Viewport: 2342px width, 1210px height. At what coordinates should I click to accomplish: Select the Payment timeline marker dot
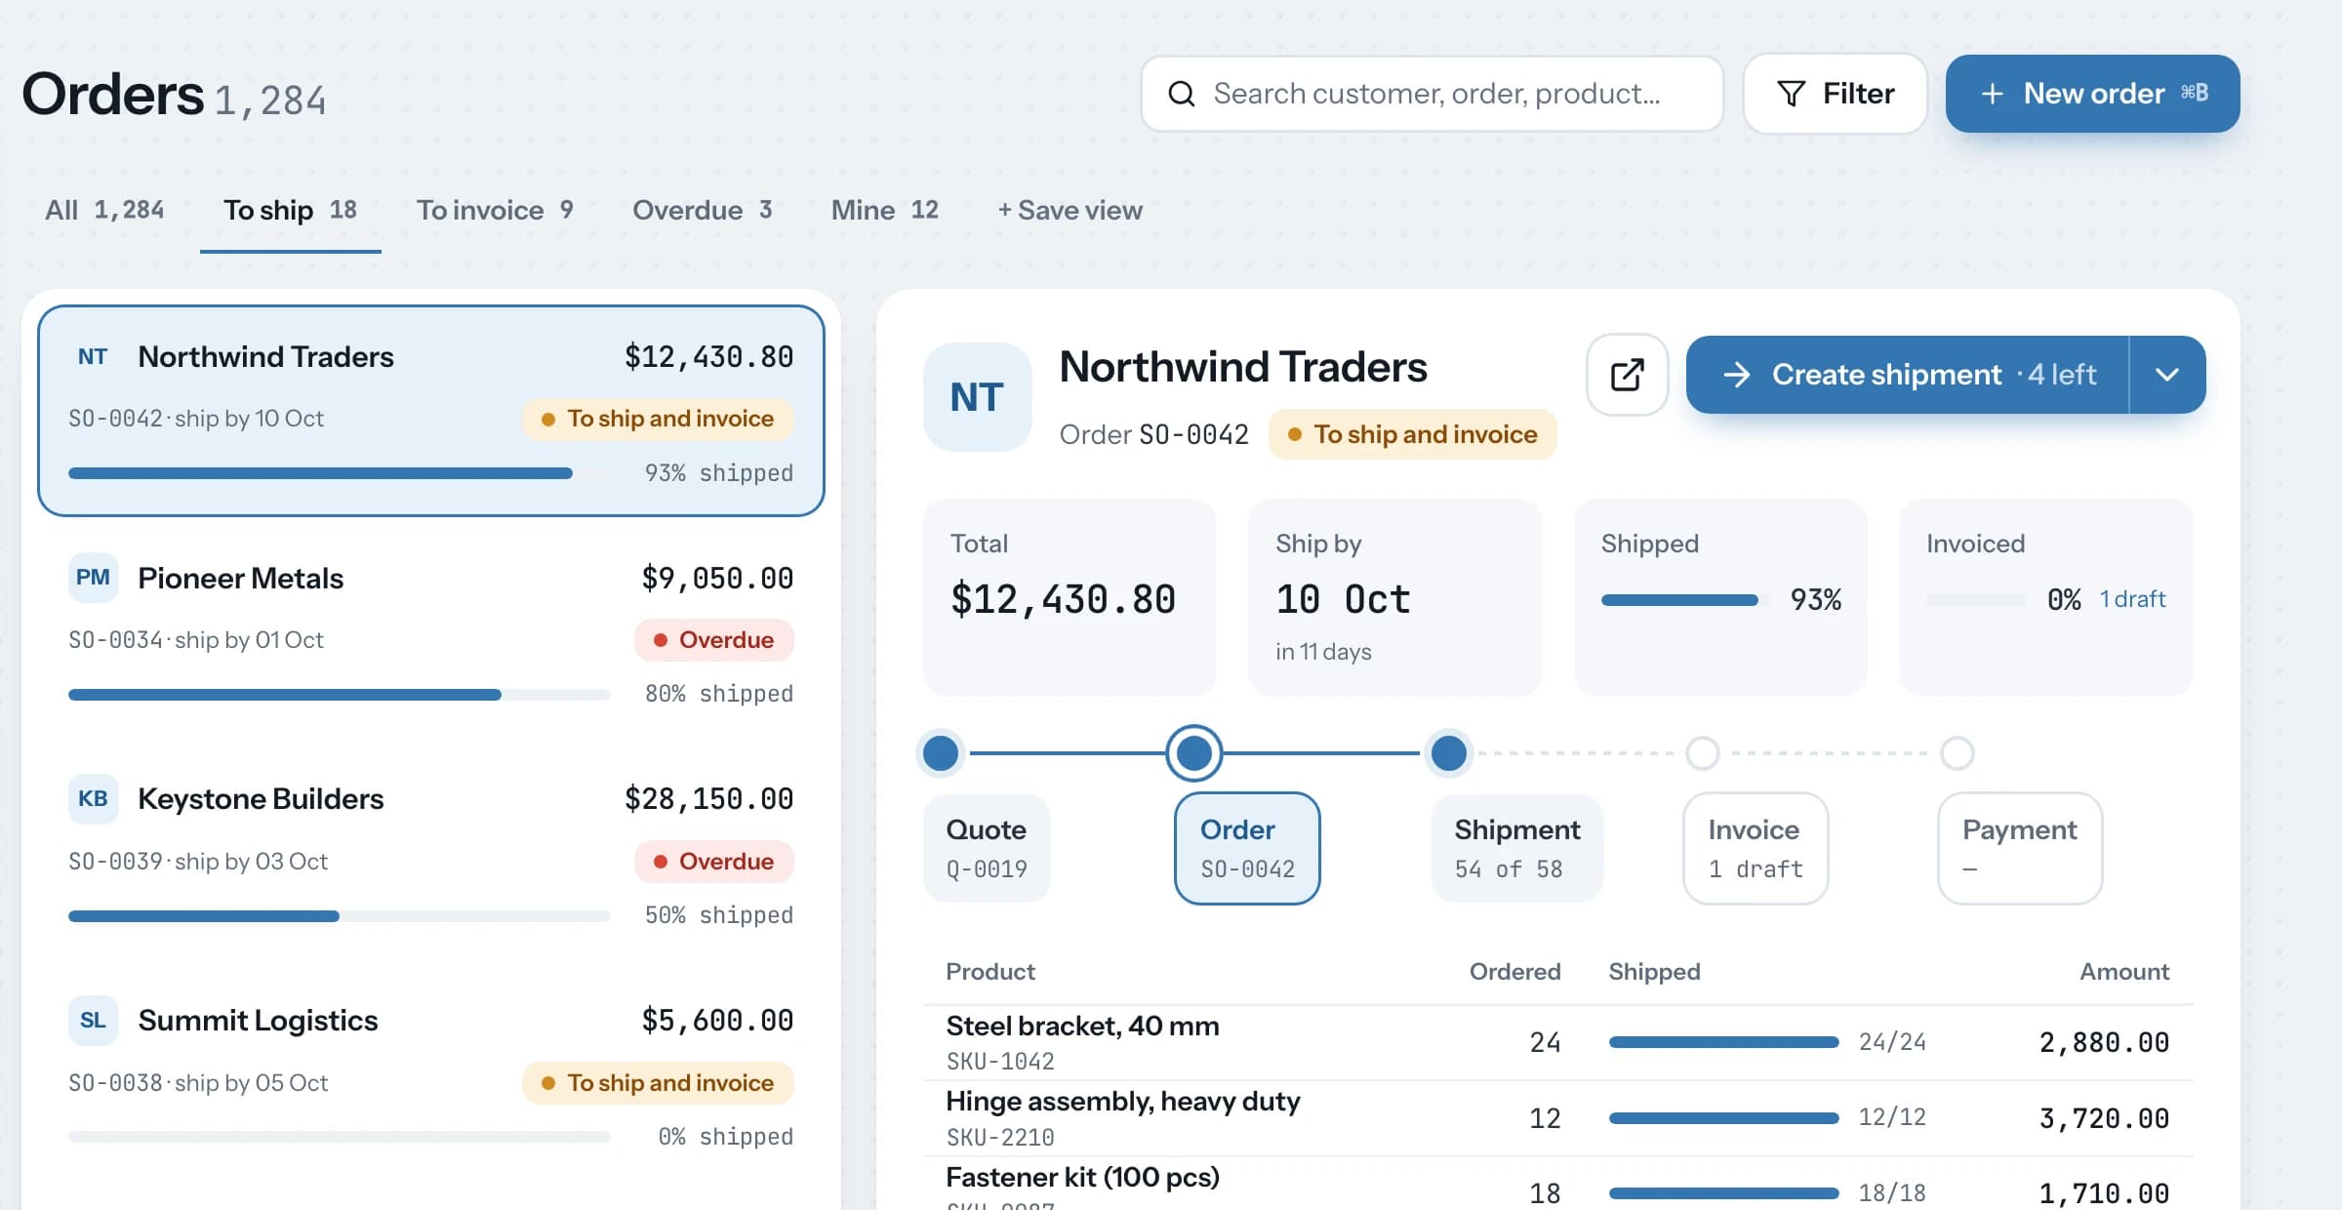1957,753
